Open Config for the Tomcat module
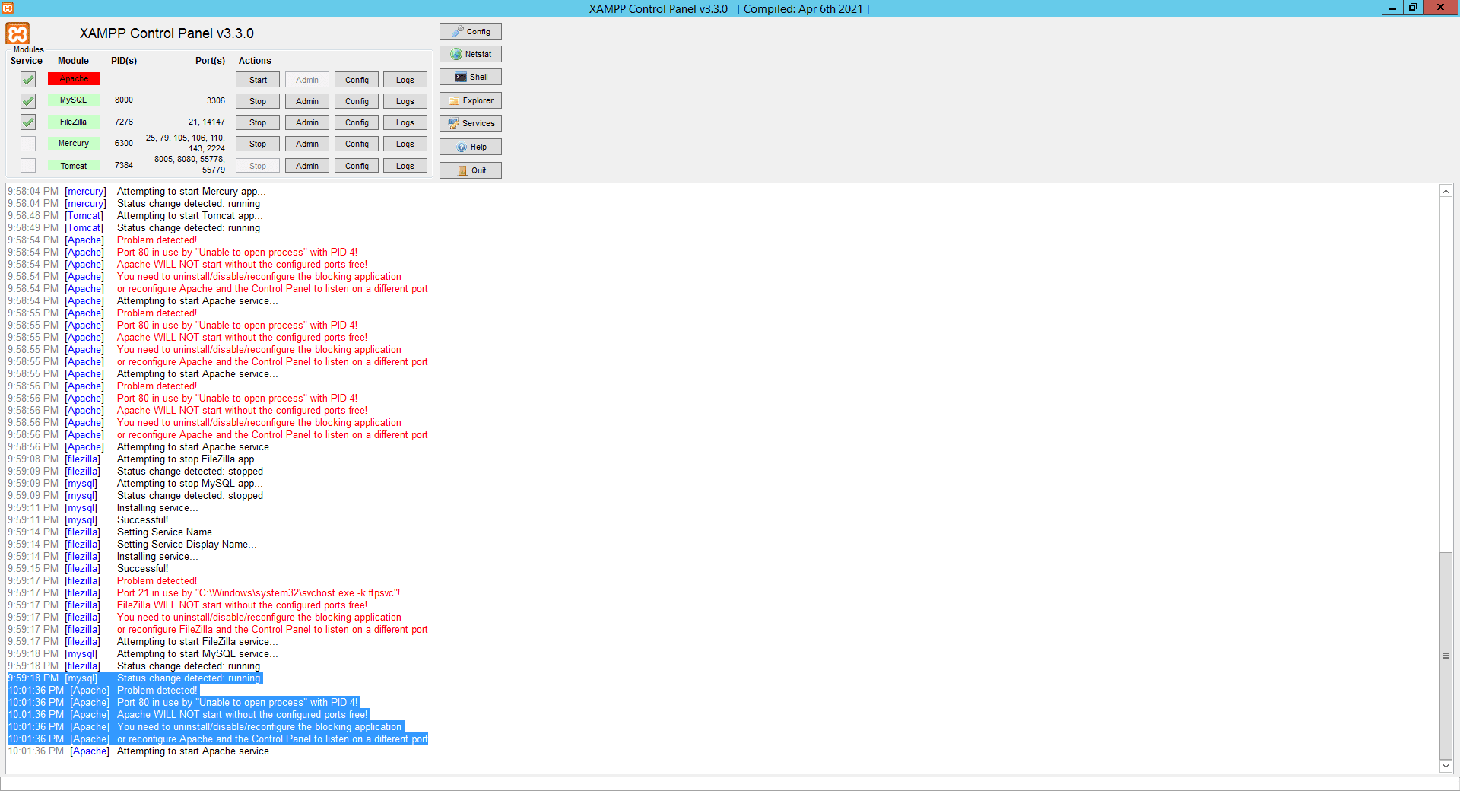1460x791 pixels. [357, 166]
